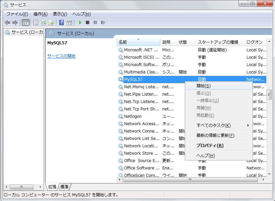The image size is (275, 201).
Task: Click the vertical scrollbar down arrow
Action: (269, 174)
